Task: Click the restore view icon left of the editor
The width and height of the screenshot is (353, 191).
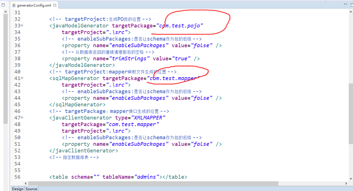Action: click(x=3, y=5)
